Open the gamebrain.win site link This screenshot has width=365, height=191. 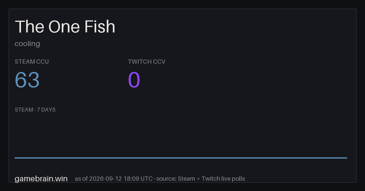41,179
